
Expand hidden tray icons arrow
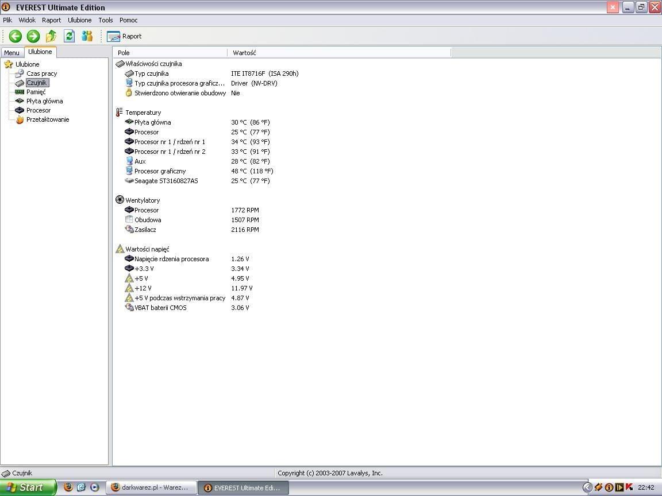[587, 487]
